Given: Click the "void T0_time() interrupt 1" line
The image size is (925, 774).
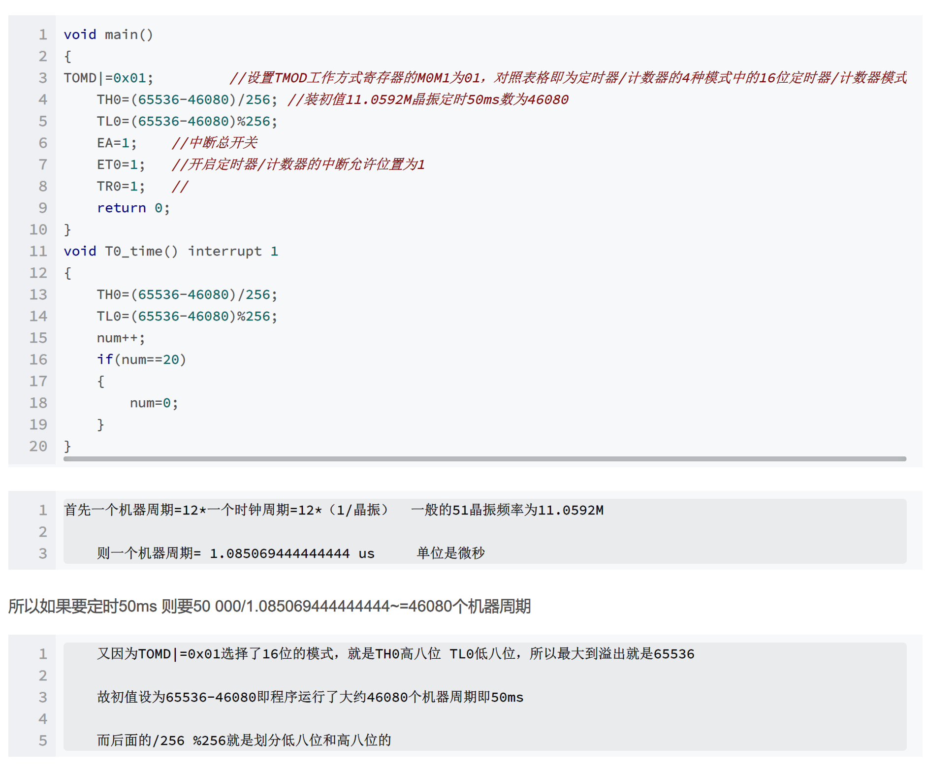Looking at the screenshot, I should point(171,251).
